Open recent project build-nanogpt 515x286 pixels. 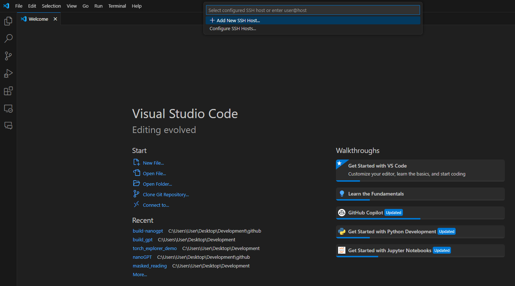click(148, 231)
